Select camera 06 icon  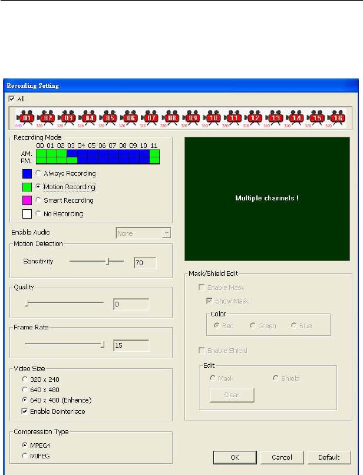[129, 117]
